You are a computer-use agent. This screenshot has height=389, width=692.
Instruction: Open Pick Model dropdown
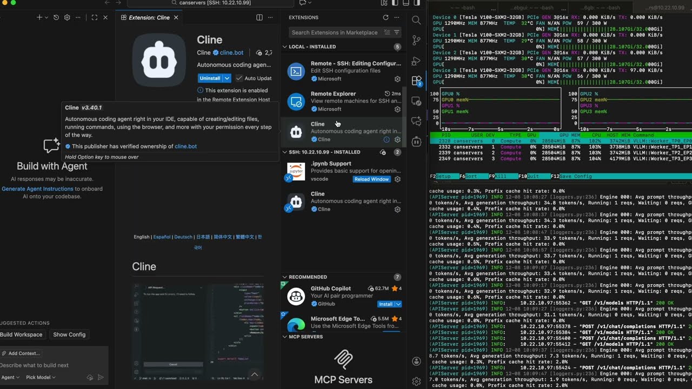click(41, 377)
